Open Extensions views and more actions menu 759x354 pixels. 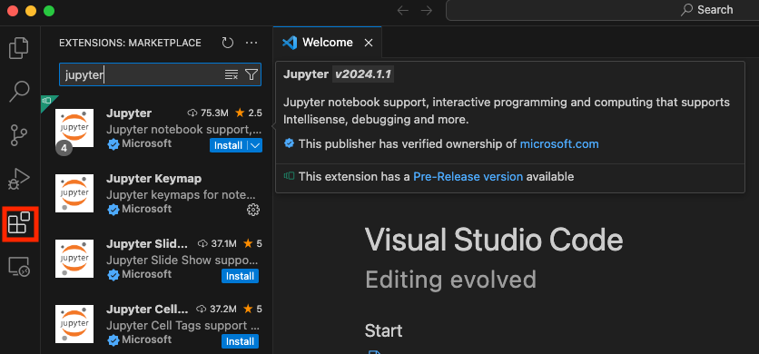tap(251, 43)
